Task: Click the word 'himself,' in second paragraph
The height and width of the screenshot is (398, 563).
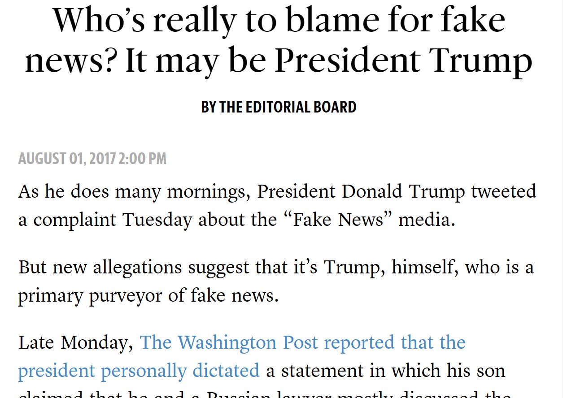Action: tap(425, 268)
